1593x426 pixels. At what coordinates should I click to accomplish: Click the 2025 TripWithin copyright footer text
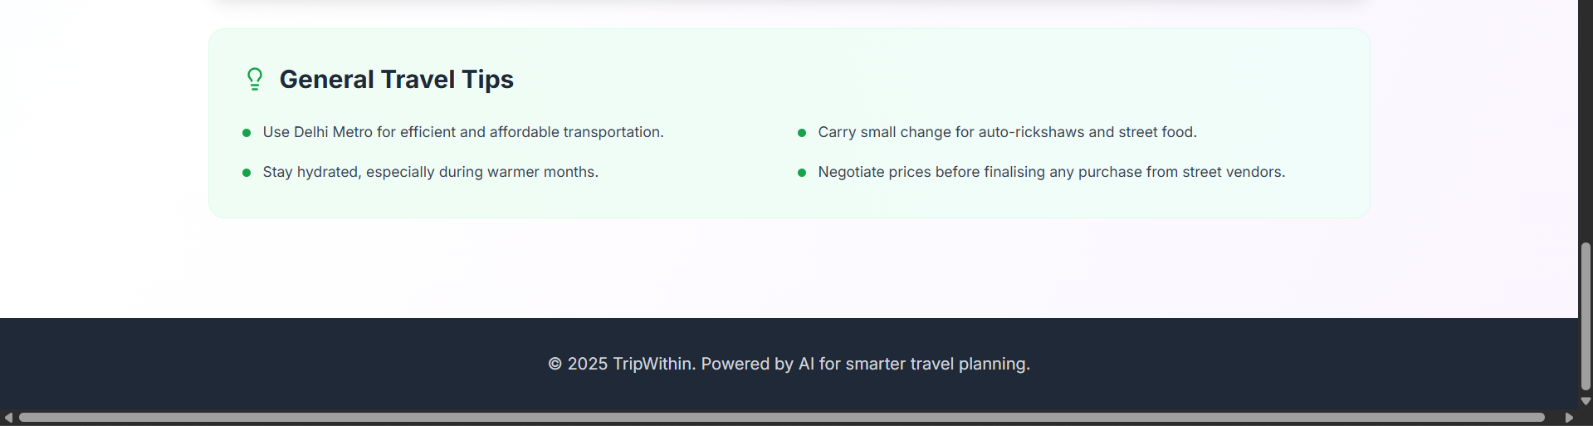pos(789,364)
